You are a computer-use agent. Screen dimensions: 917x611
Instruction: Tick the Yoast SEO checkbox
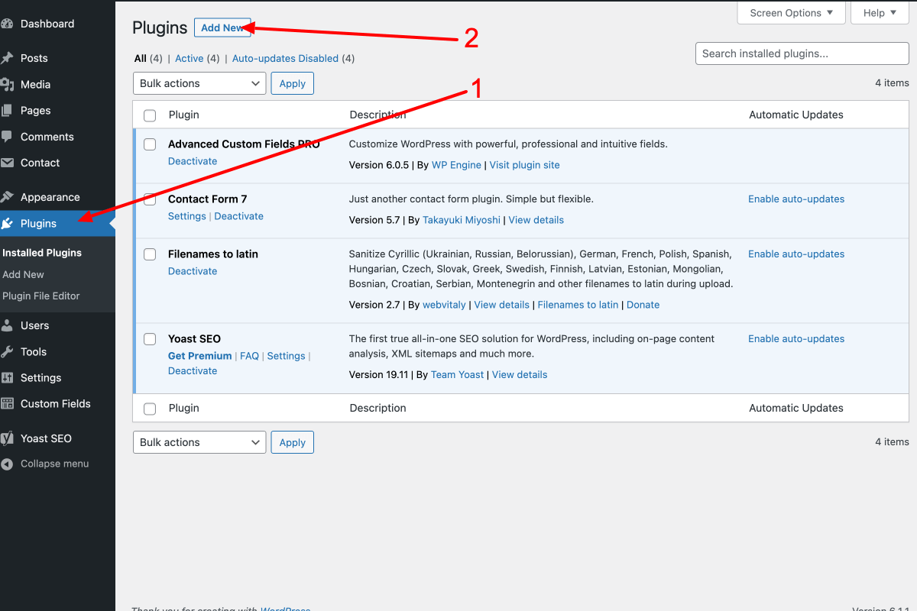click(149, 339)
